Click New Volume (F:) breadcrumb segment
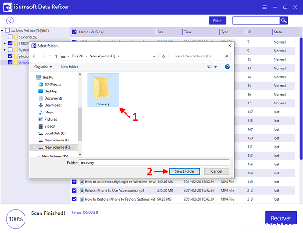Screen dimensions: 303x233 click(x=102, y=56)
